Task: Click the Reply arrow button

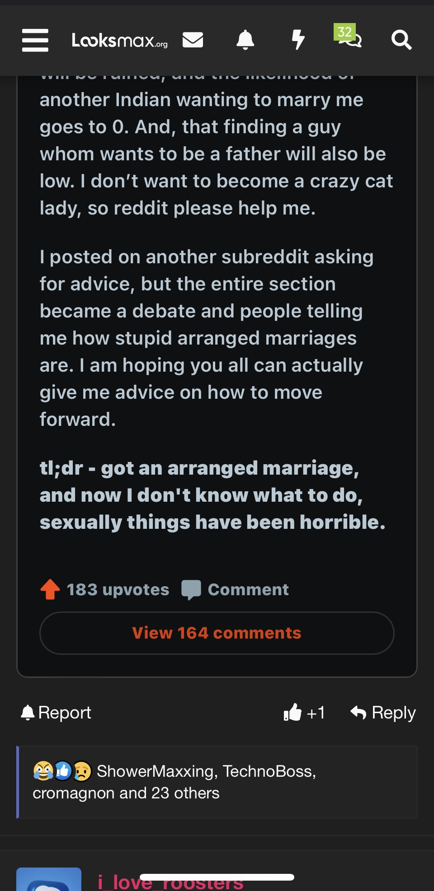Action: coord(383,713)
